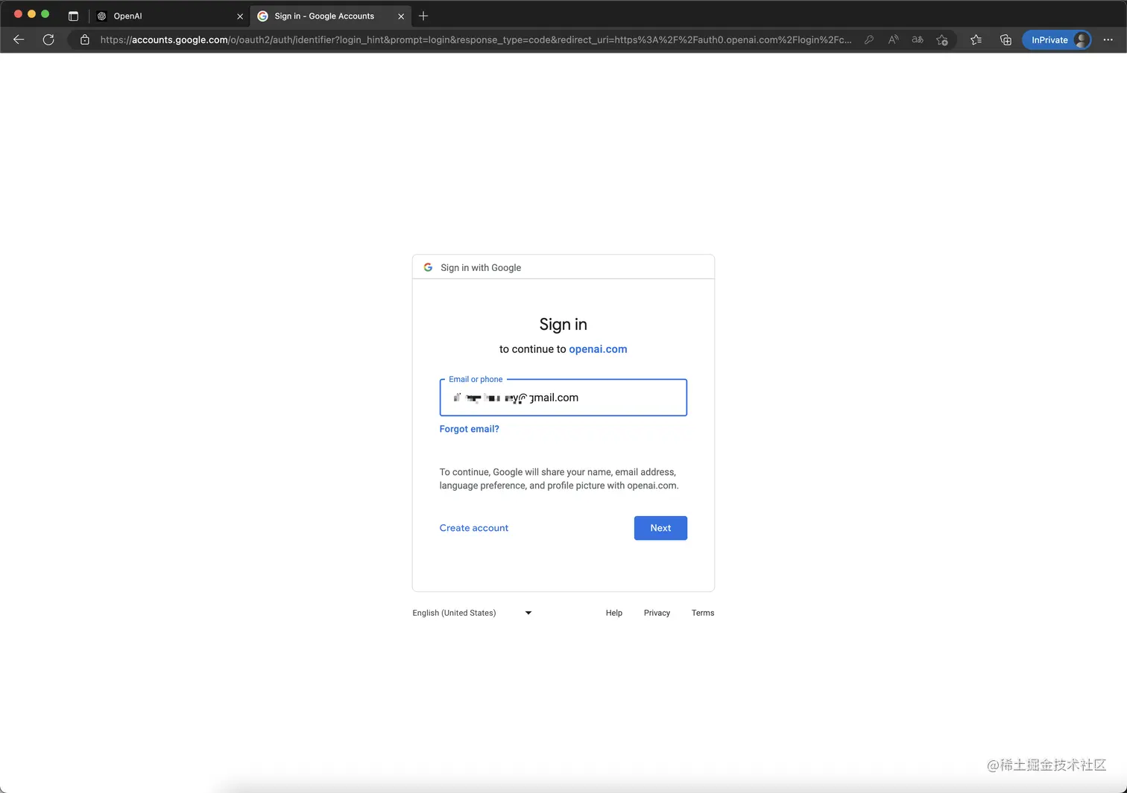1127x793 pixels.
Task: Select the Sign in - Google Accounts tab
Action: pyautogui.click(x=332, y=16)
